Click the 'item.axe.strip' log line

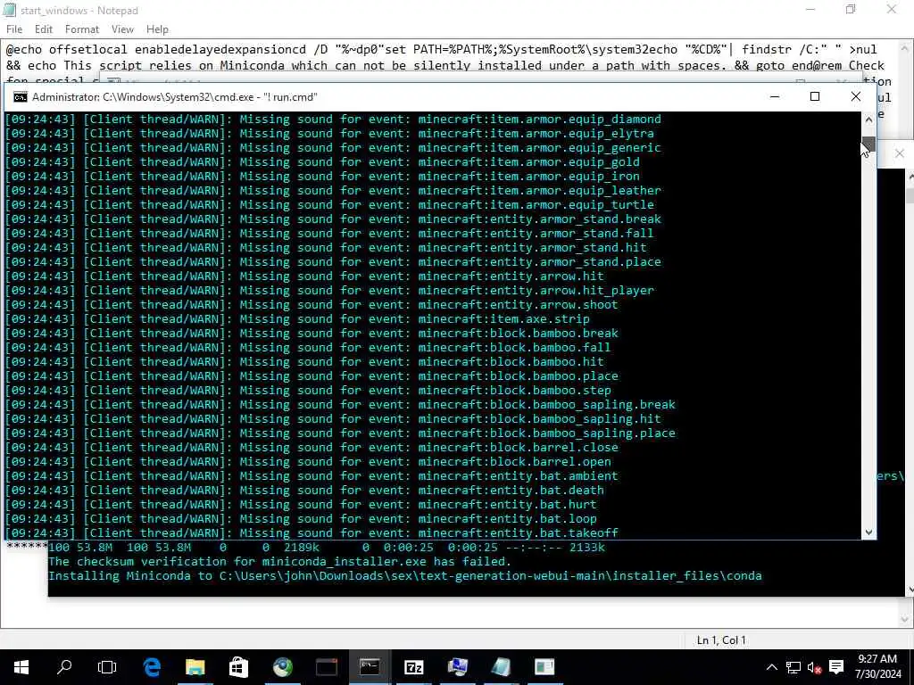[297, 319]
